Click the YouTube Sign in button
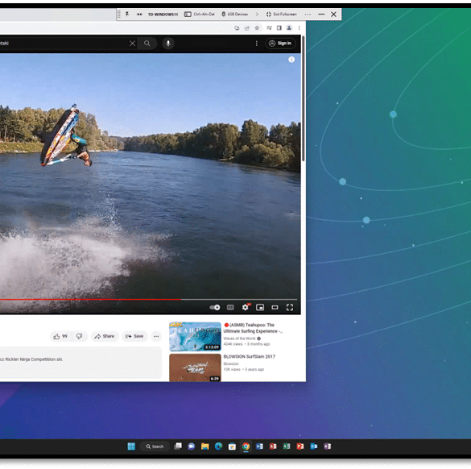Image resolution: width=471 pixels, height=469 pixels. pos(280,44)
